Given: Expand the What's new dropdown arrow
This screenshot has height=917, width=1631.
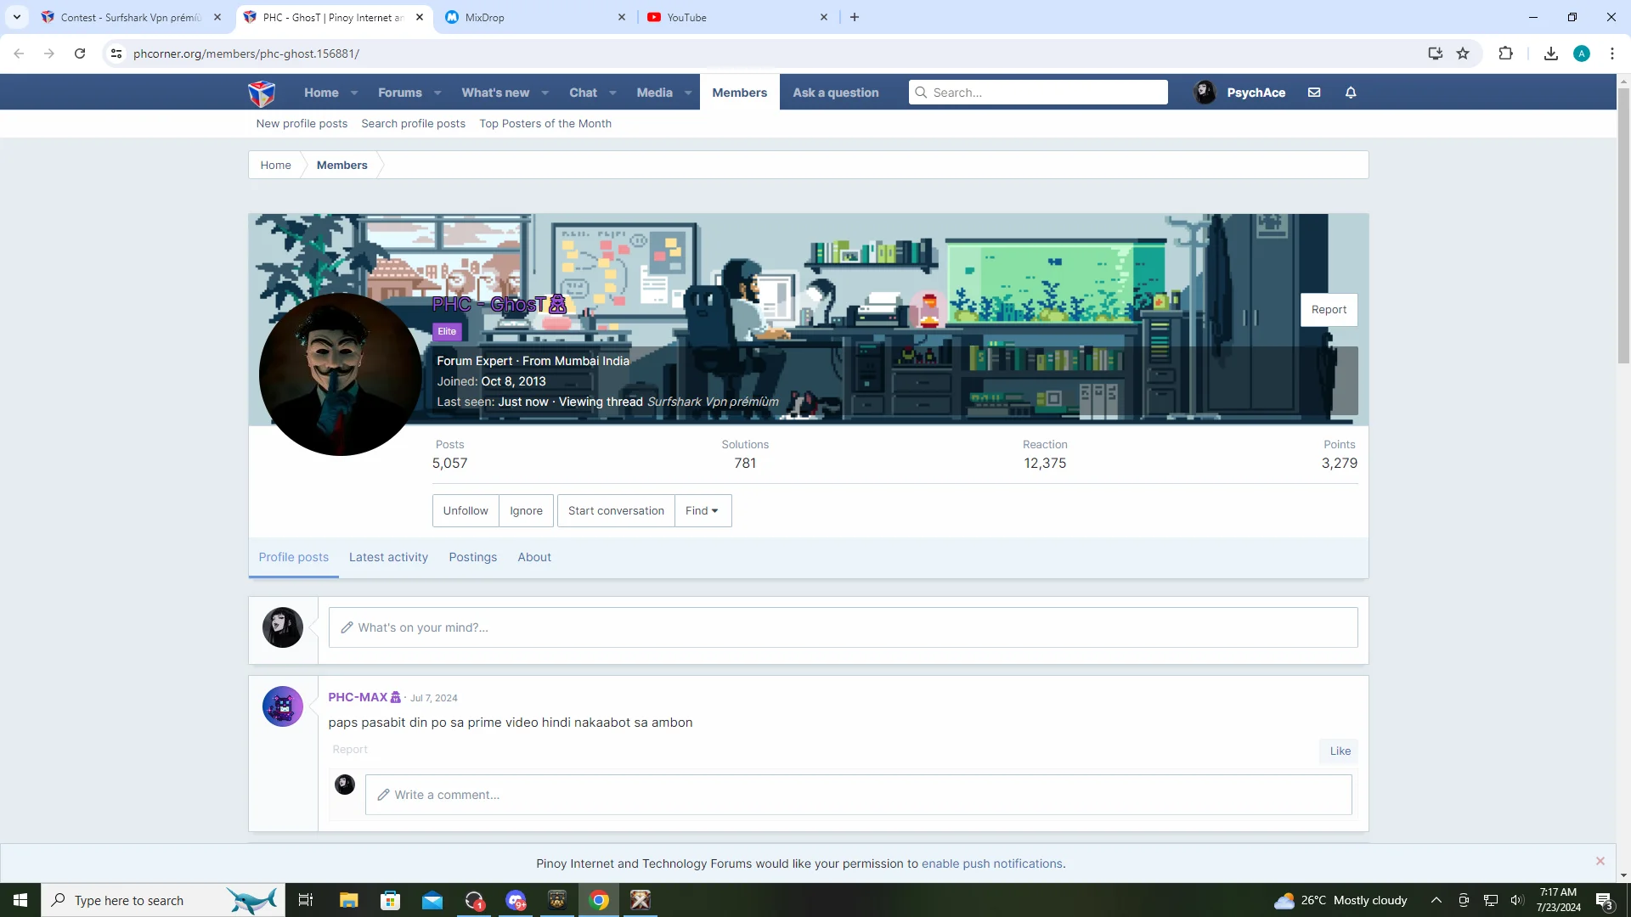Looking at the screenshot, I should pyautogui.click(x=545, y=93).
